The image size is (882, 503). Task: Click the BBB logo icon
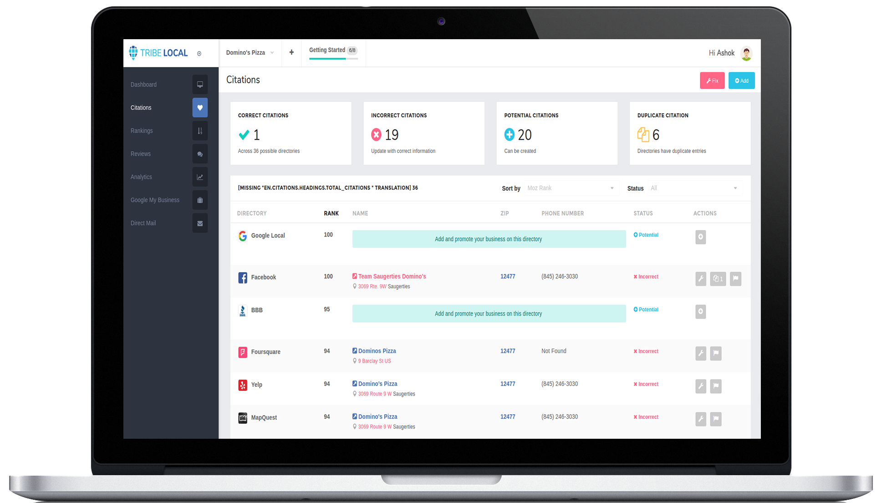pos(243,310)
